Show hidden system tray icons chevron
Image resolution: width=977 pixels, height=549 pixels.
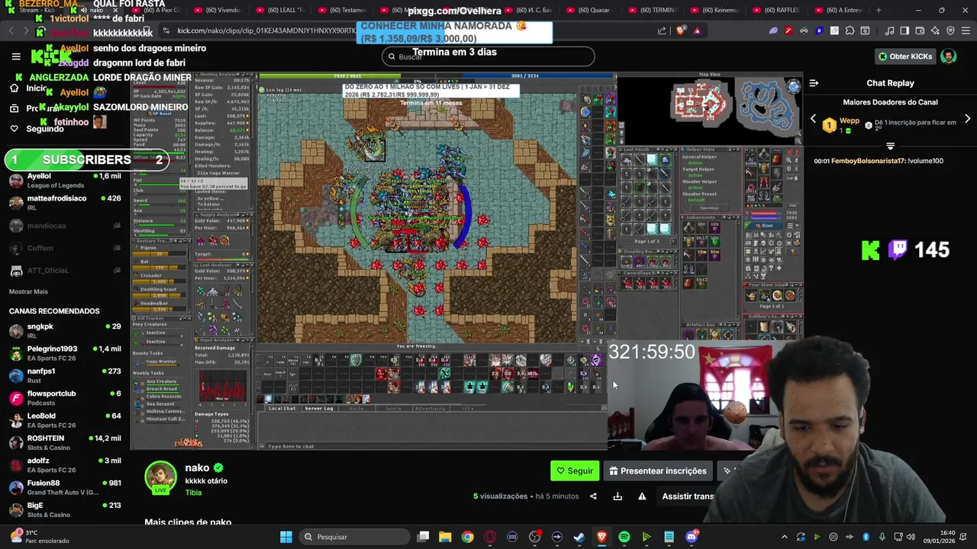coord(784,537)
